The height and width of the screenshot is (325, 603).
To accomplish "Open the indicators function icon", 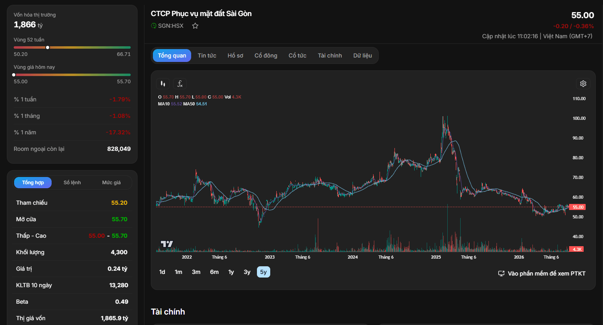I will click(x=180, y=84).
